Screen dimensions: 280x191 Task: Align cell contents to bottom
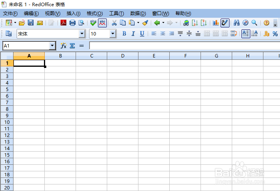(198, 34)
